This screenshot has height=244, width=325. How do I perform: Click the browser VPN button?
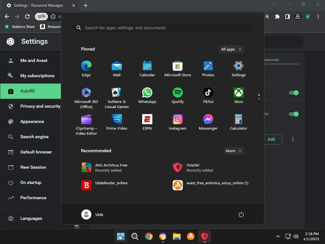41,17
